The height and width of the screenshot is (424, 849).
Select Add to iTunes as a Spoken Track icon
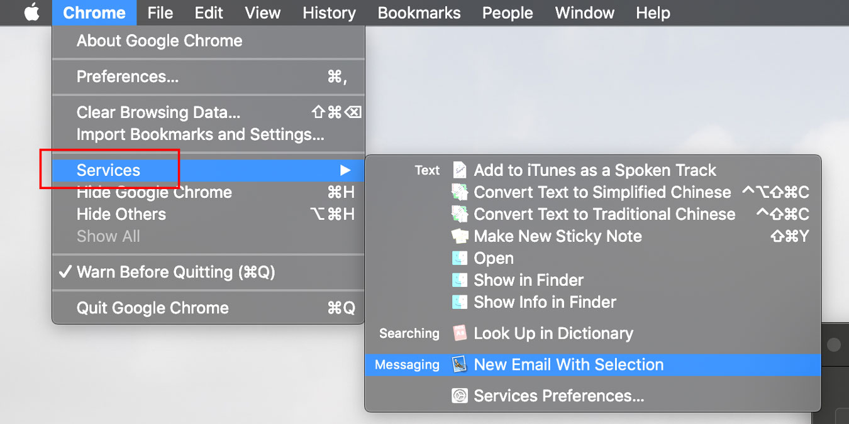[x=460, y=170]
